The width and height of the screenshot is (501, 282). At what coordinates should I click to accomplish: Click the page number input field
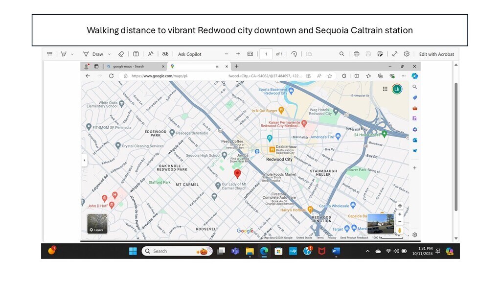click(266, 54)
